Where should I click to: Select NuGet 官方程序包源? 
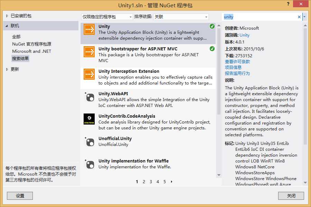click(31, 44)
